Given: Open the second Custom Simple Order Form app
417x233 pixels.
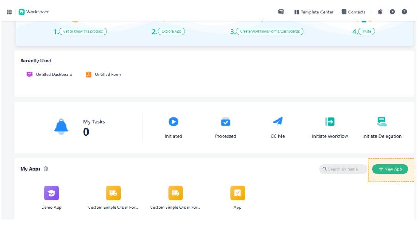Looking at the screenshot, I should [175, 193].
